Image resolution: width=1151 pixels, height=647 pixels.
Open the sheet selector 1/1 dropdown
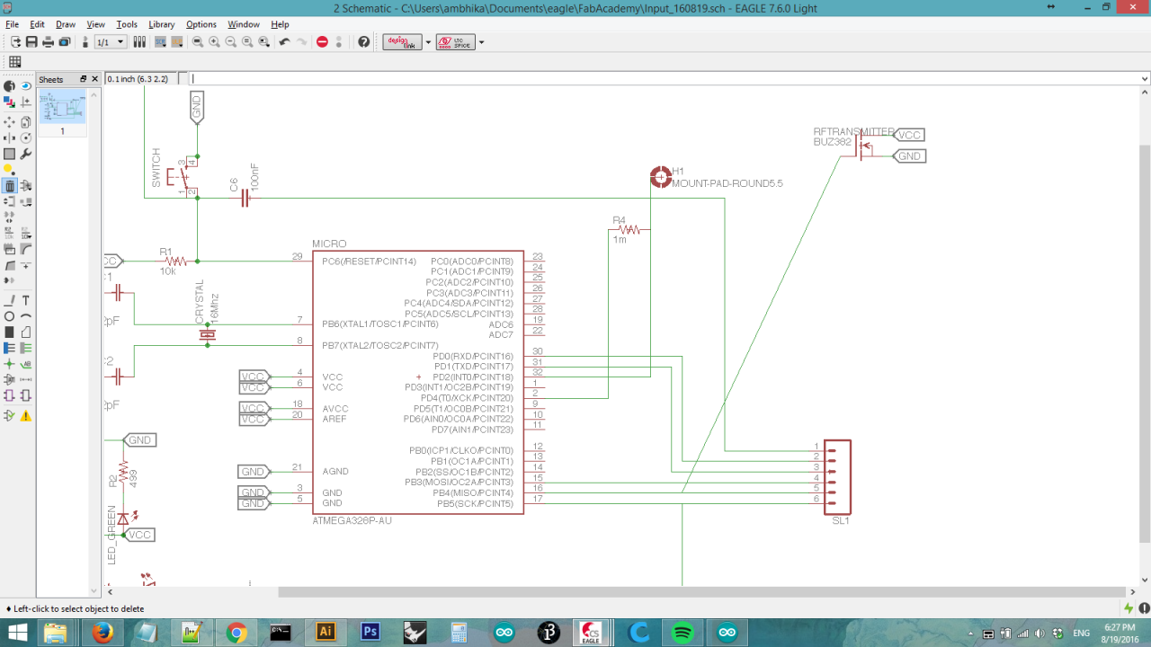[110, 42]
